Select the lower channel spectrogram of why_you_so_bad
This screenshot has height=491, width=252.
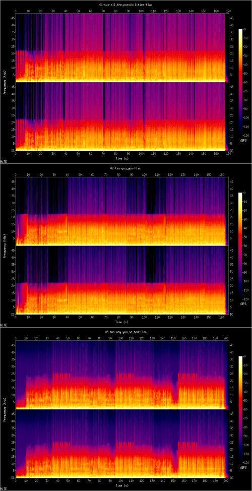(x=122, y=444)
